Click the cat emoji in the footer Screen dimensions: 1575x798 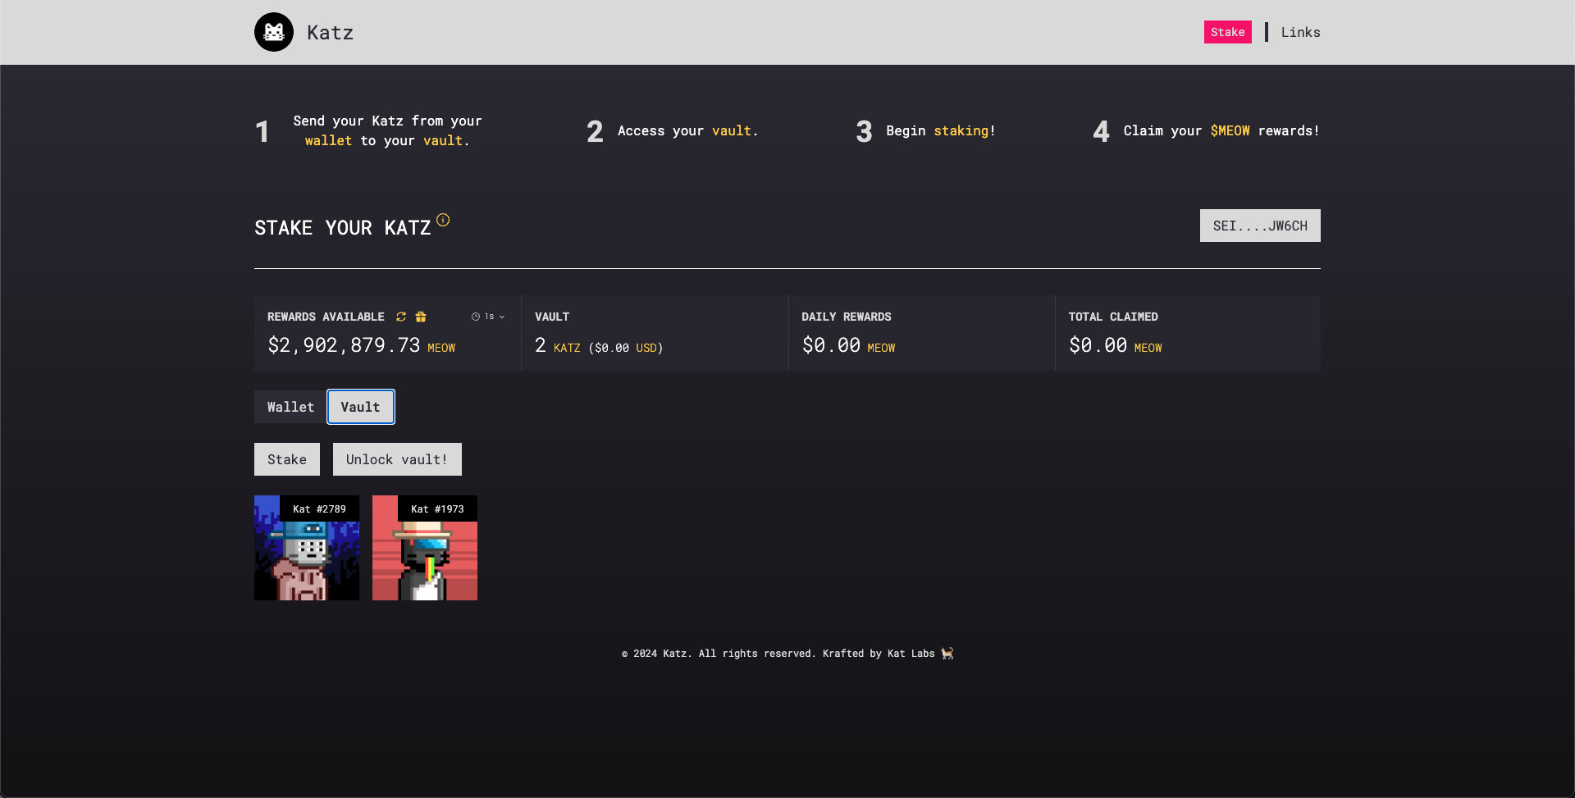click(x=947, y=654)
